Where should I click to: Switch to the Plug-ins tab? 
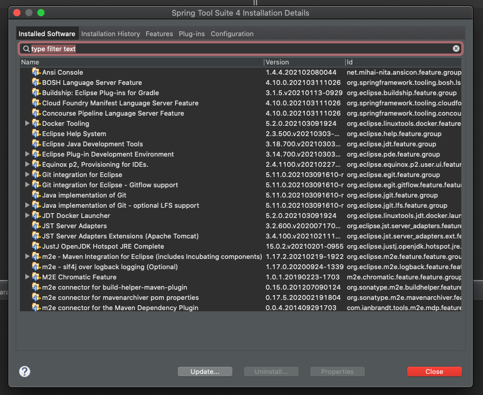[x=192, y=34]
